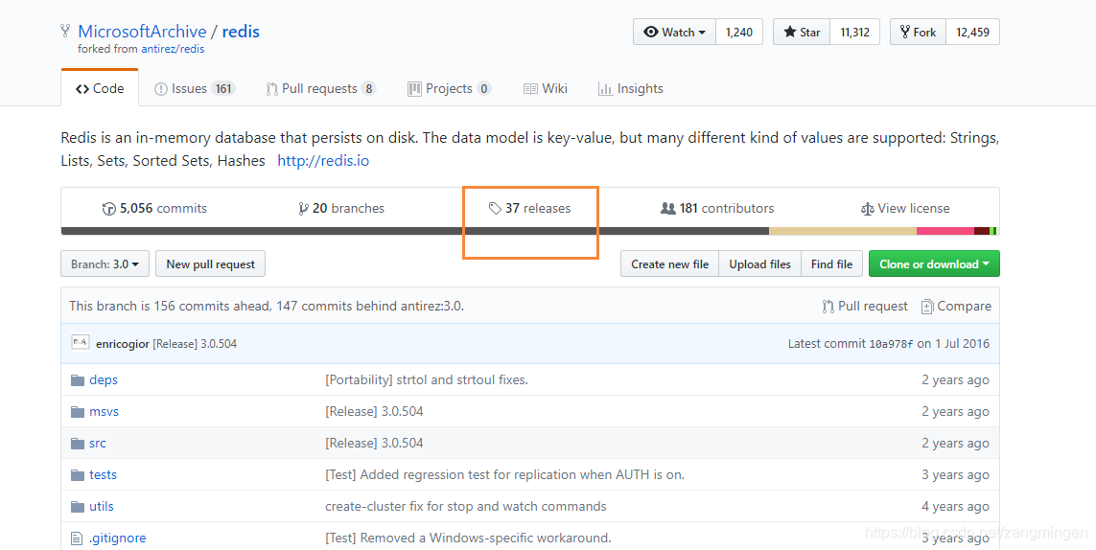This screenshot has height=550, width=1096.
Task: Click the scales icon beside View license
Action: [x=868, y=209]
